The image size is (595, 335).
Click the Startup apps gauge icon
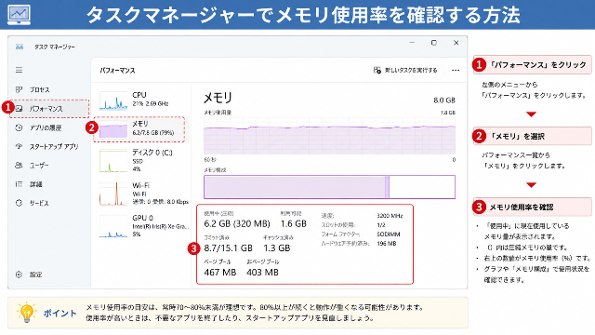(19, 146)
